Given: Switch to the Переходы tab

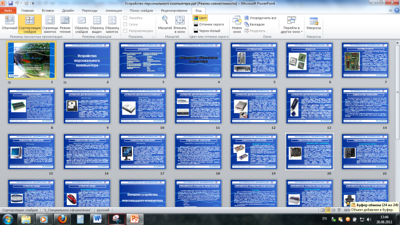Looking at the screenshot, I should pyautogui.click(x=90, y=10).
